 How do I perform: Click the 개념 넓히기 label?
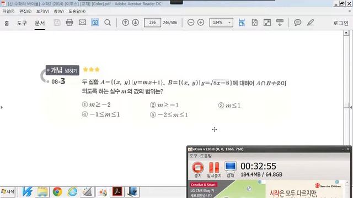[x=62, y=70]
